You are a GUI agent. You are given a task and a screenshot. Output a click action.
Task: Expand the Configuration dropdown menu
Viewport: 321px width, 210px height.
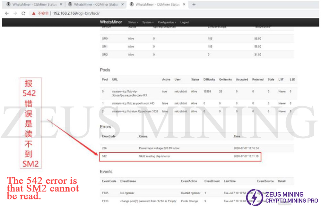[167, 22]
